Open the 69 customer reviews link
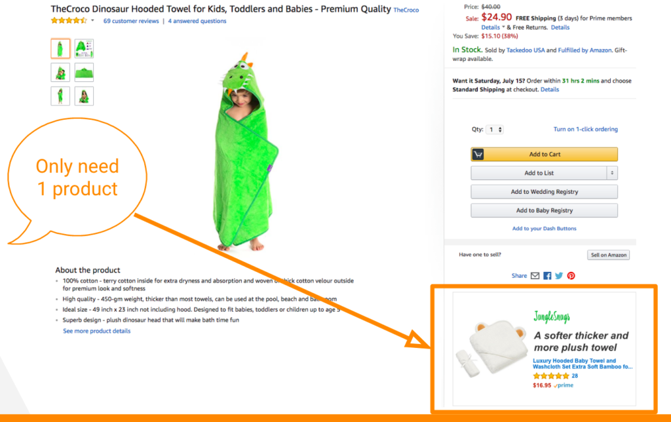The width and height of the screenshot is (671, 422). pos(131,21)
